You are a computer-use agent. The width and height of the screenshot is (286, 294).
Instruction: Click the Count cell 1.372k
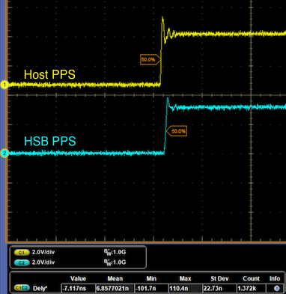251,288
